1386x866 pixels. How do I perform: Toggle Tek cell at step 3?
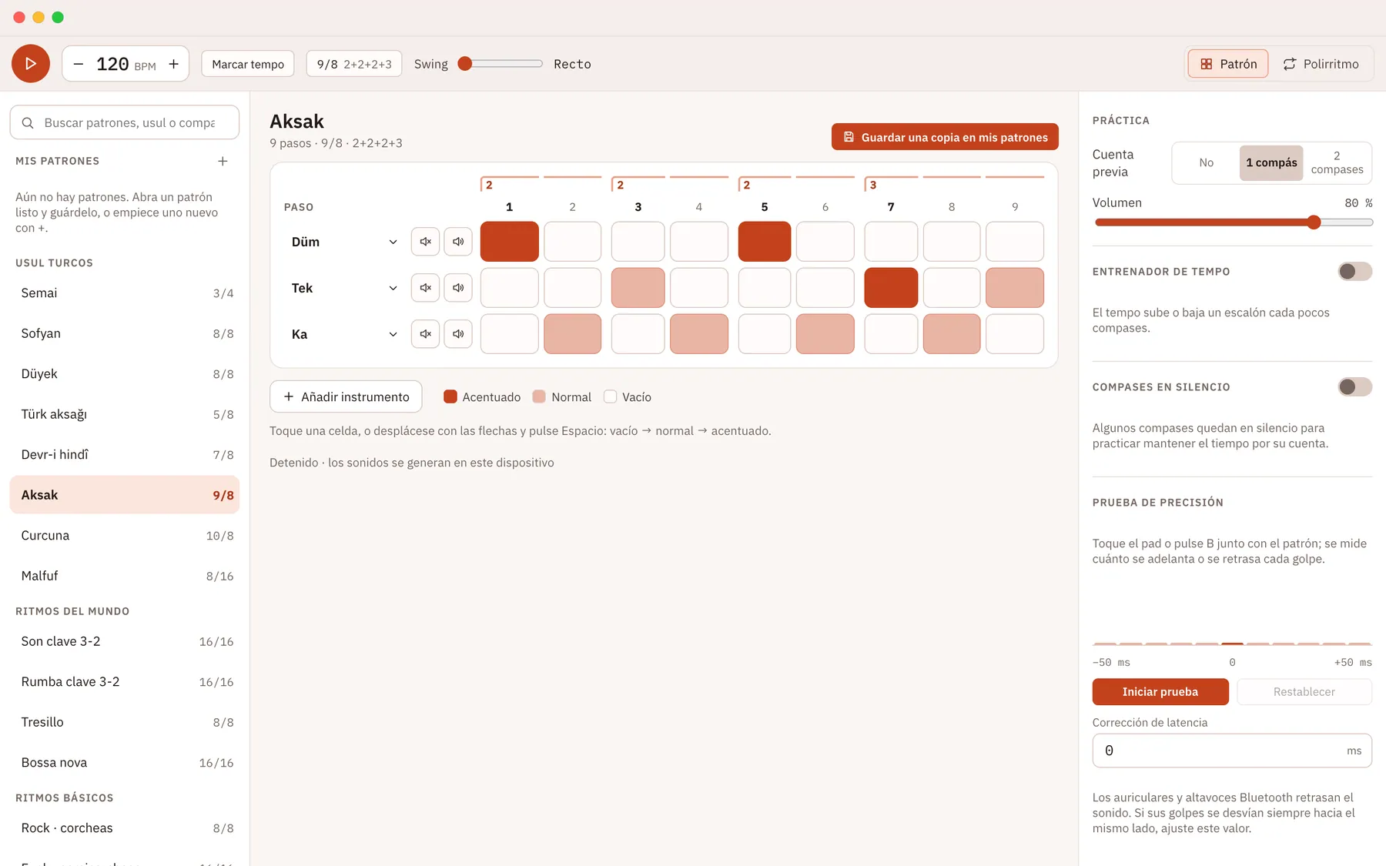(638, 288)
